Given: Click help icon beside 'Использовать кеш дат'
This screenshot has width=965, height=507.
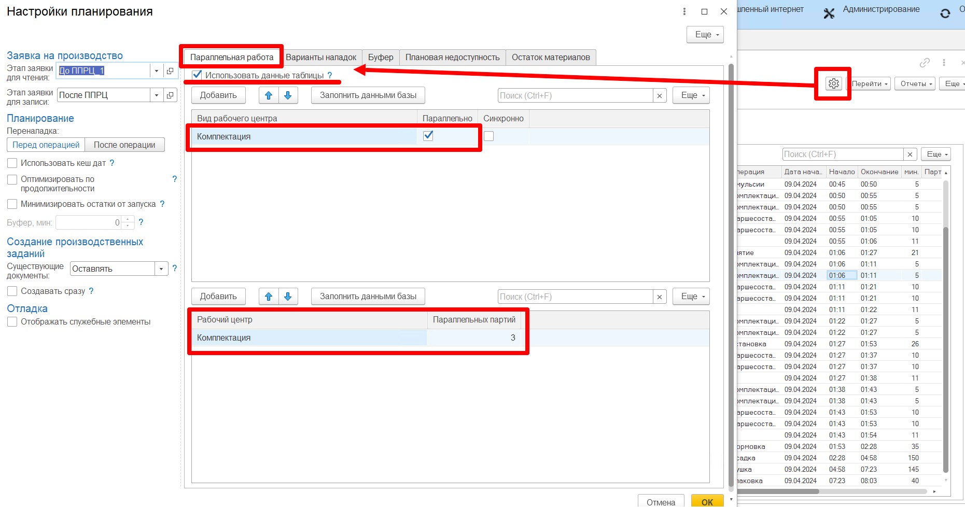Looking at the screenshot, I should 112,163.
